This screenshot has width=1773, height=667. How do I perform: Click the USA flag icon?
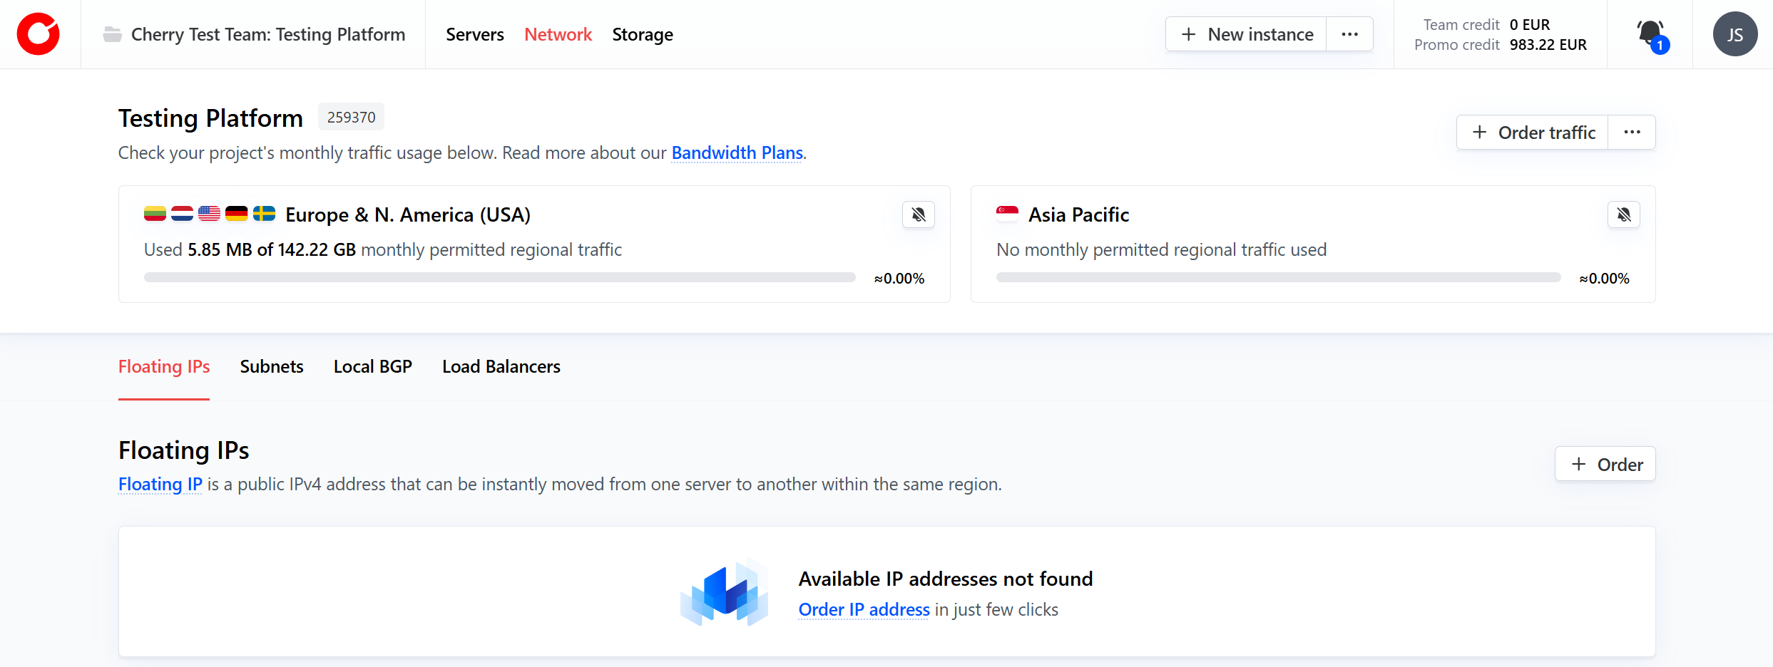(209, 214)
